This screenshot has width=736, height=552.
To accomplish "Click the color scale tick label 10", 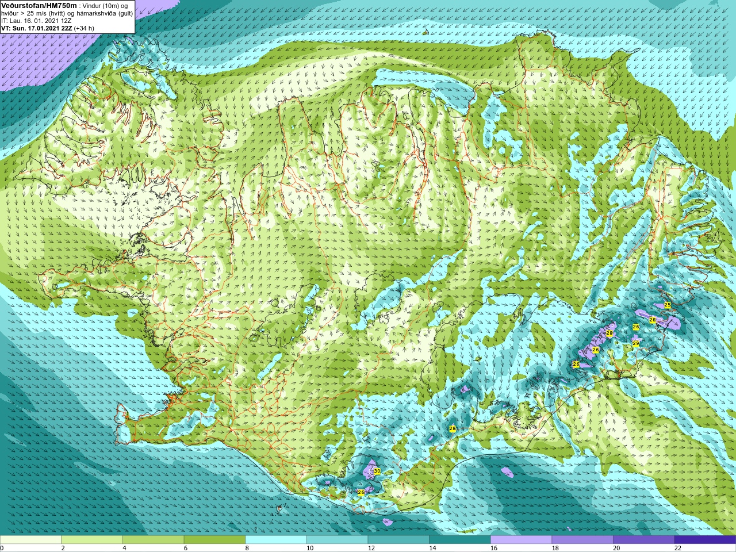I will pos(310,548).
